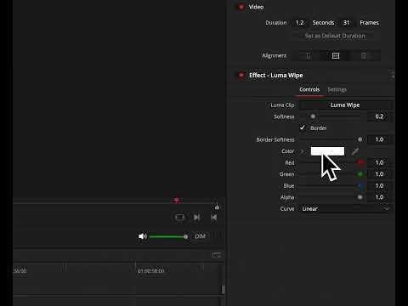Image resolution: width=408 pixels, height=306 pixels.
Task: Select the last Alignment icon option
Action: point(364,55)
